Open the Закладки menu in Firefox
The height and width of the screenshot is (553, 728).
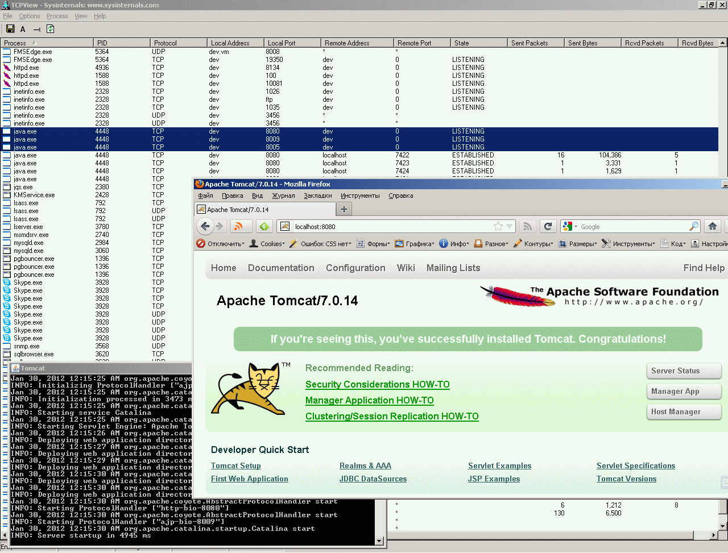(318, 196)
